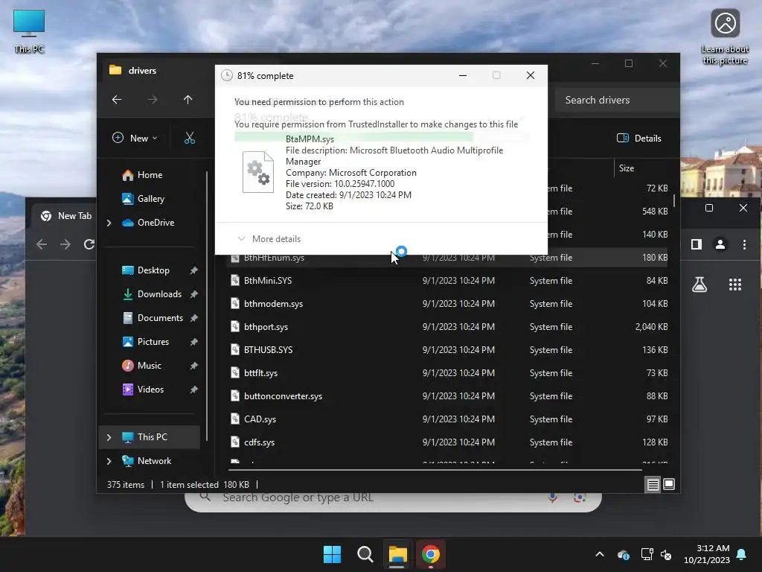762x572 pixels.
Task: Click the taskbar Search icon
Action: click(x=365, y=554)
